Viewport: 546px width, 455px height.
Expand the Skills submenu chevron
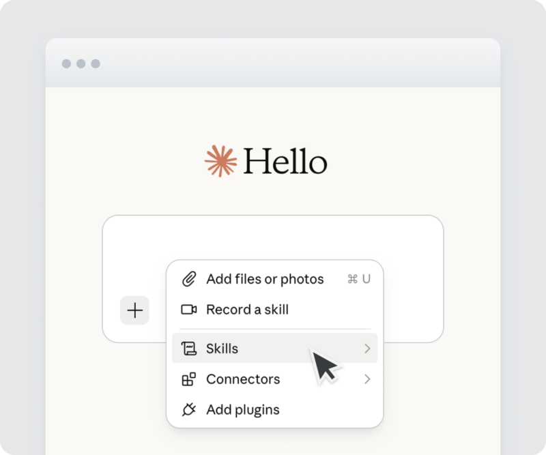pyautogui.click(x=367, y=349)
